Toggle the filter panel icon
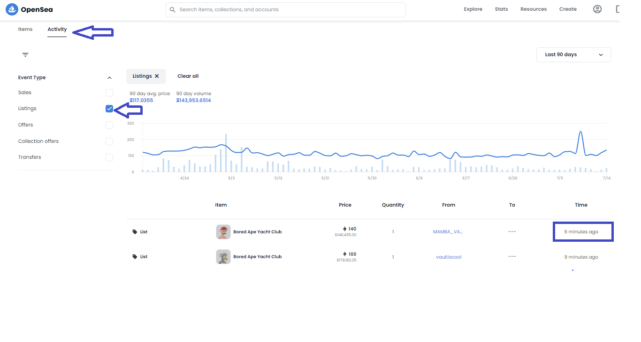This screenshot has width=641, height=342. pos(25,55)
